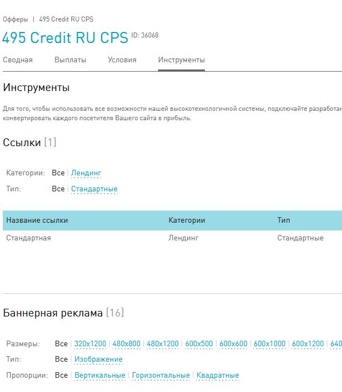Go to the Условия tab

pos(122,60)
